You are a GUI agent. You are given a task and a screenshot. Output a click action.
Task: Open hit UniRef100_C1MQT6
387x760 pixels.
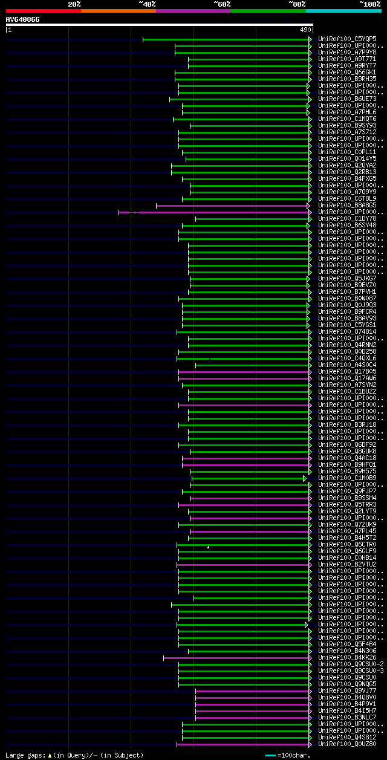pos(347,119)
